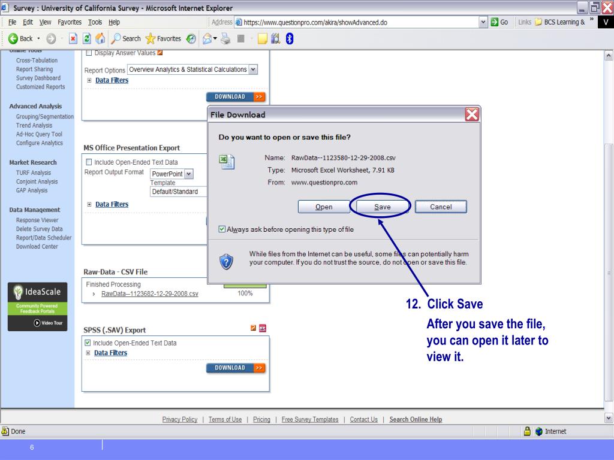This screenshot has height=460, width=614.
Task: Click the blue shield help icon
Action: (226, 261)
